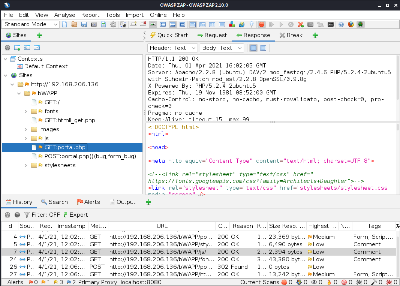Select the Default Context item
Viewport: 400px width, 286px height.
click(46, 67)
